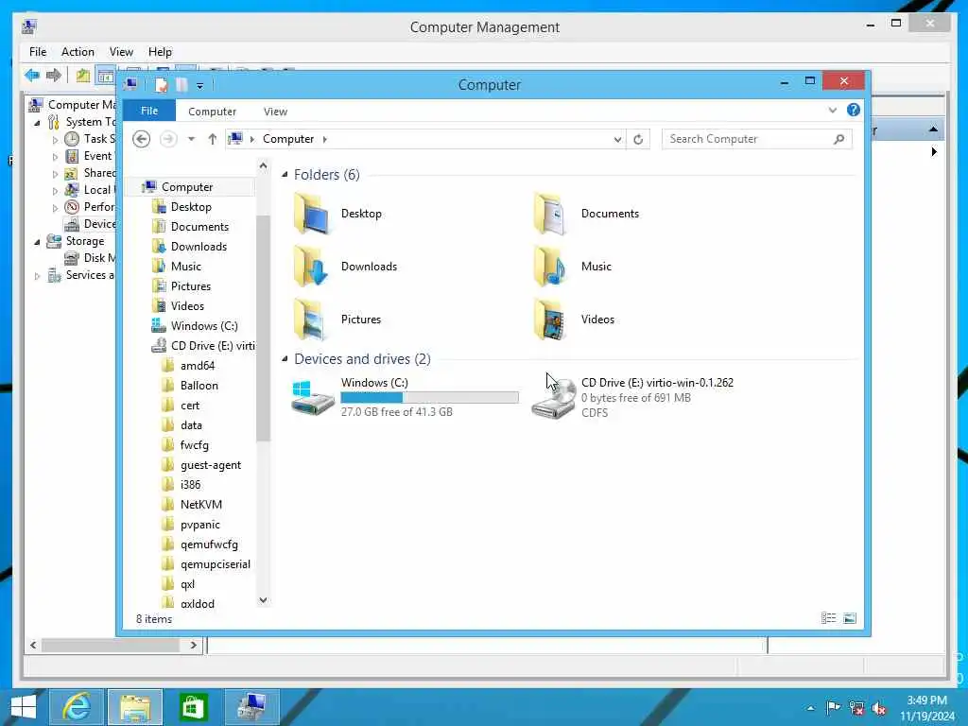968x726 pixels.
Task: Click the Windows (C:) capacity usage bar
Action: coord(430,397)
